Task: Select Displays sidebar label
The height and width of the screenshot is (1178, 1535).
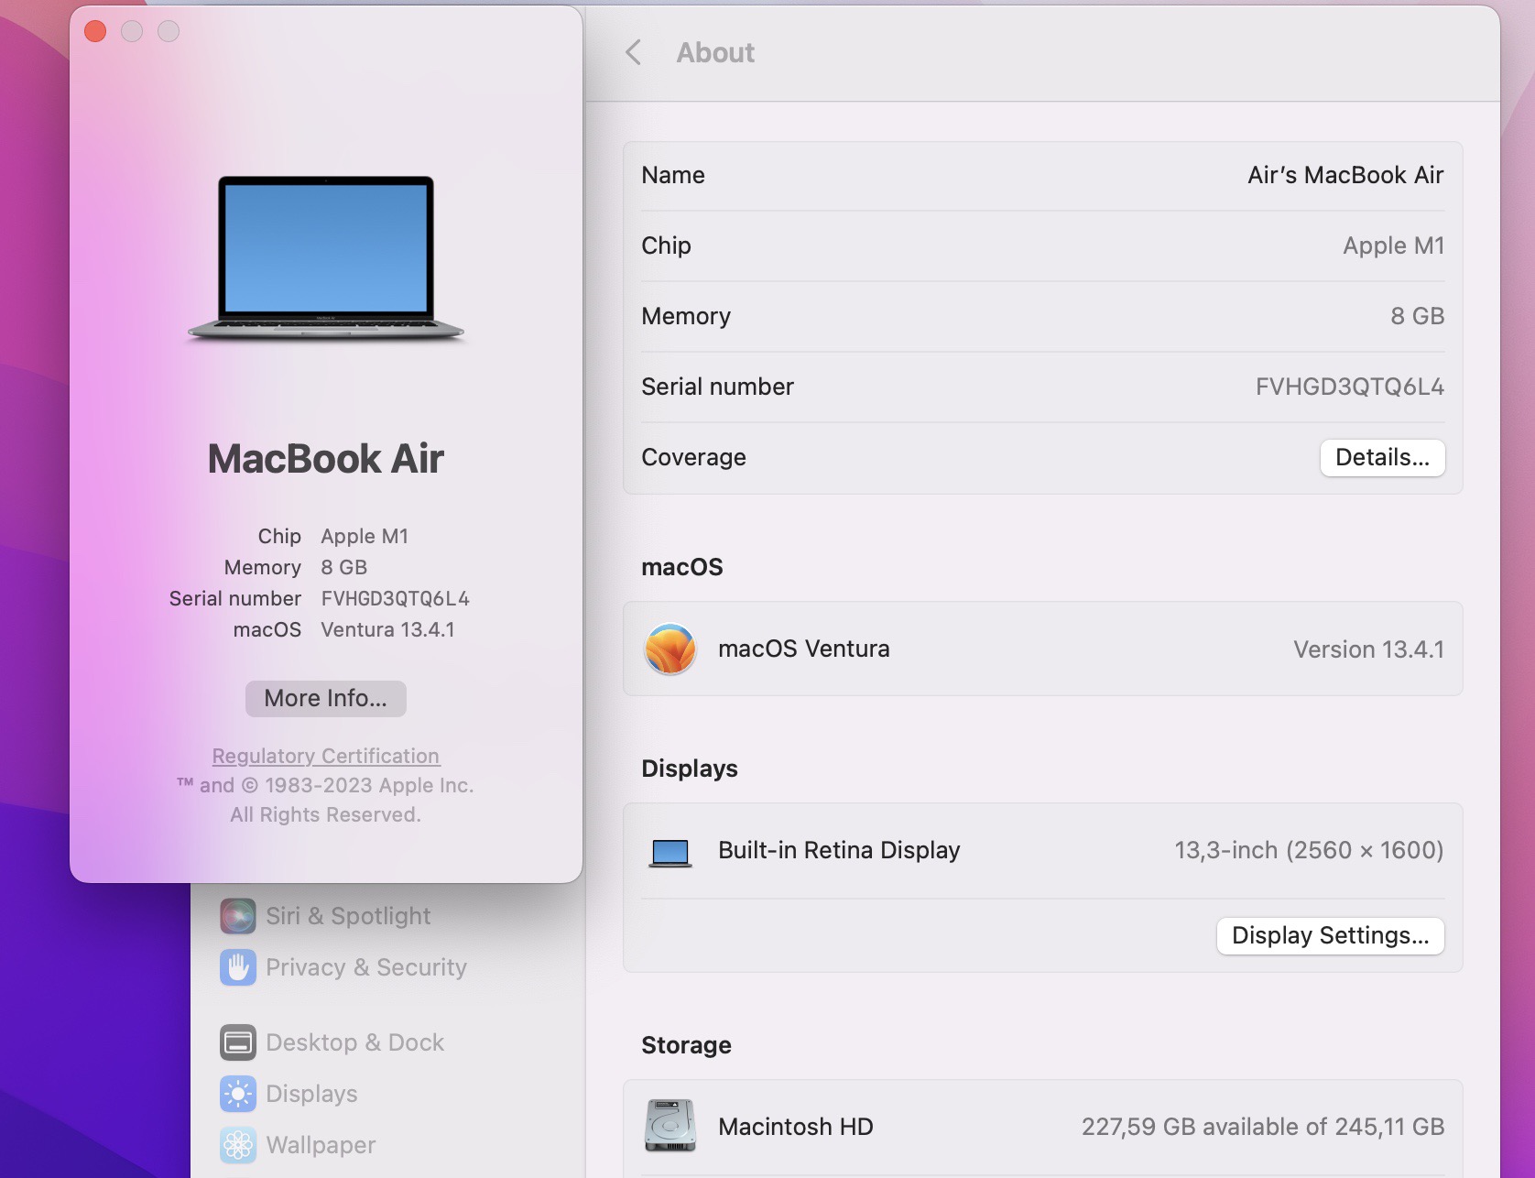Action: (x=311, y=1094)
